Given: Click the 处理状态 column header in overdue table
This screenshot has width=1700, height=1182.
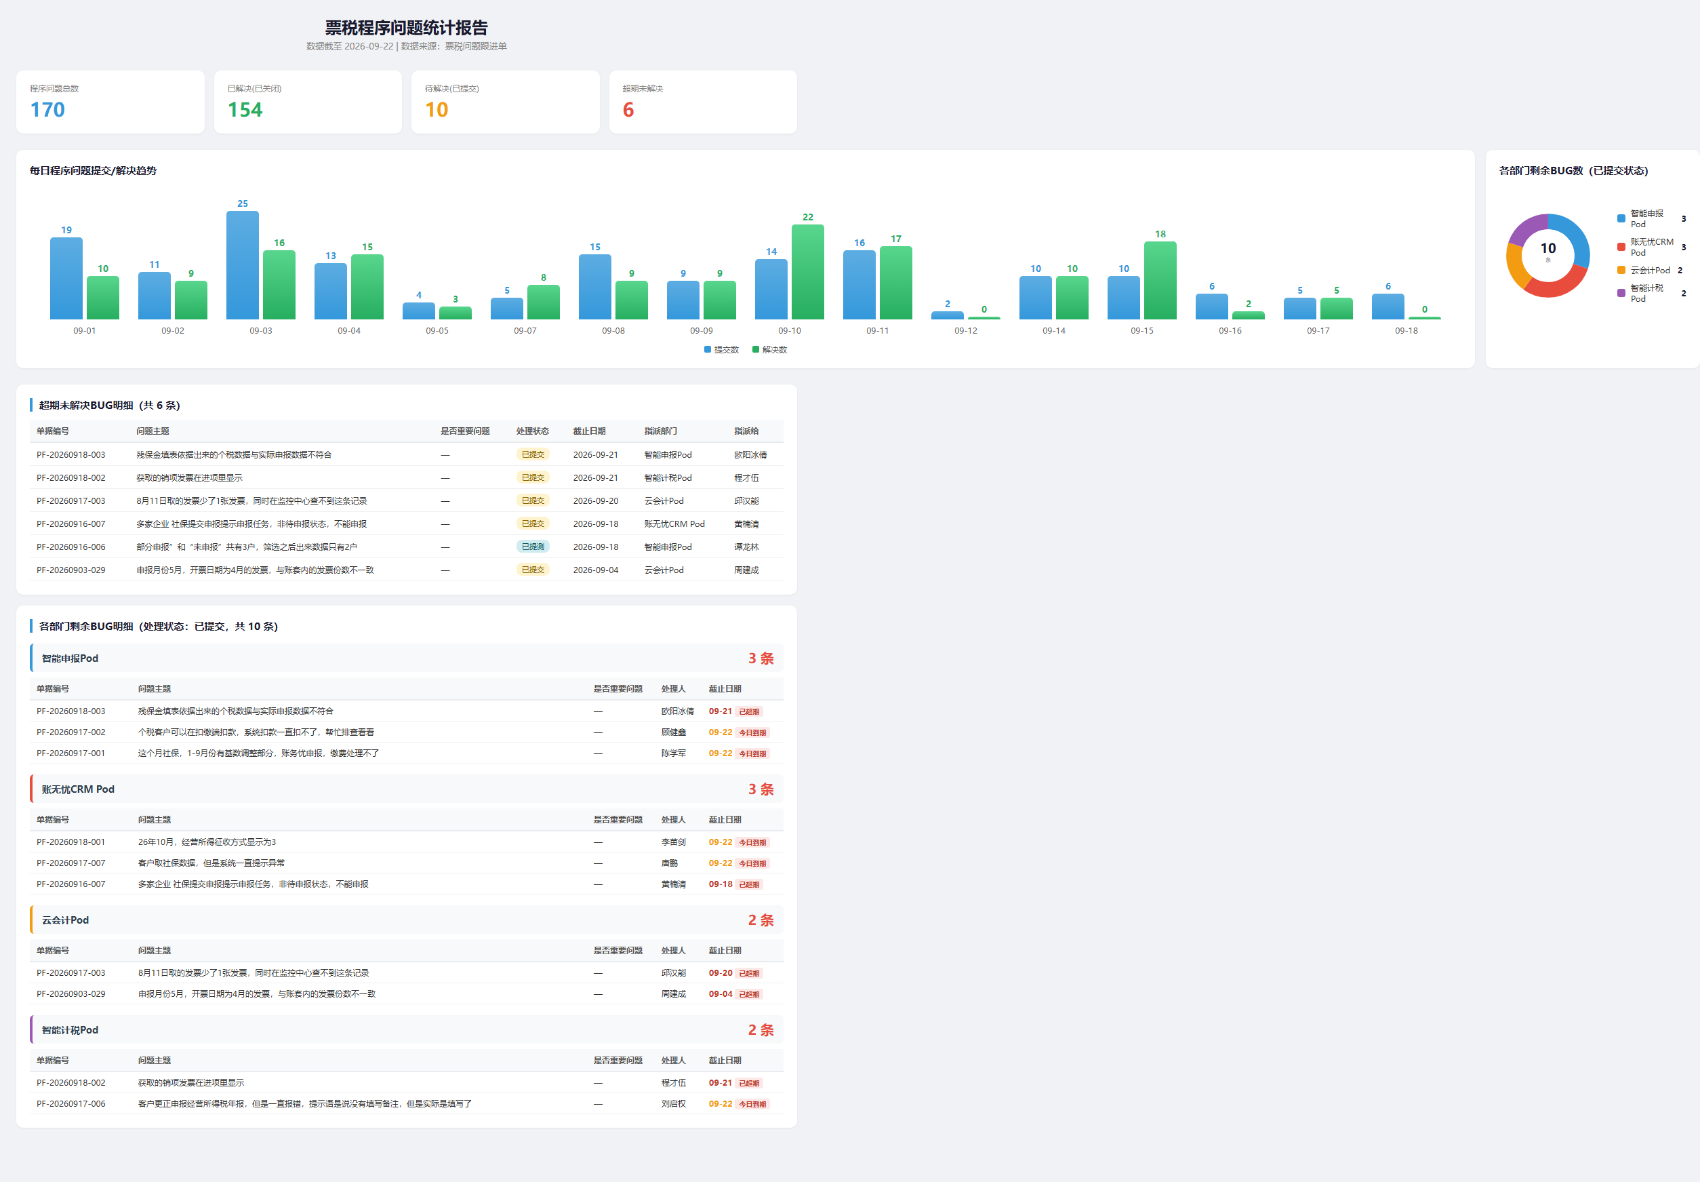Looking at the screenshot, I should coord(533,431).
